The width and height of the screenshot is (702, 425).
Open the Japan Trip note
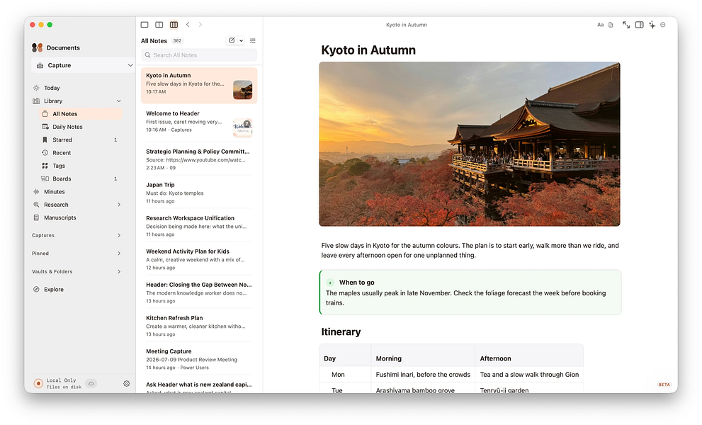coord(199,193)
